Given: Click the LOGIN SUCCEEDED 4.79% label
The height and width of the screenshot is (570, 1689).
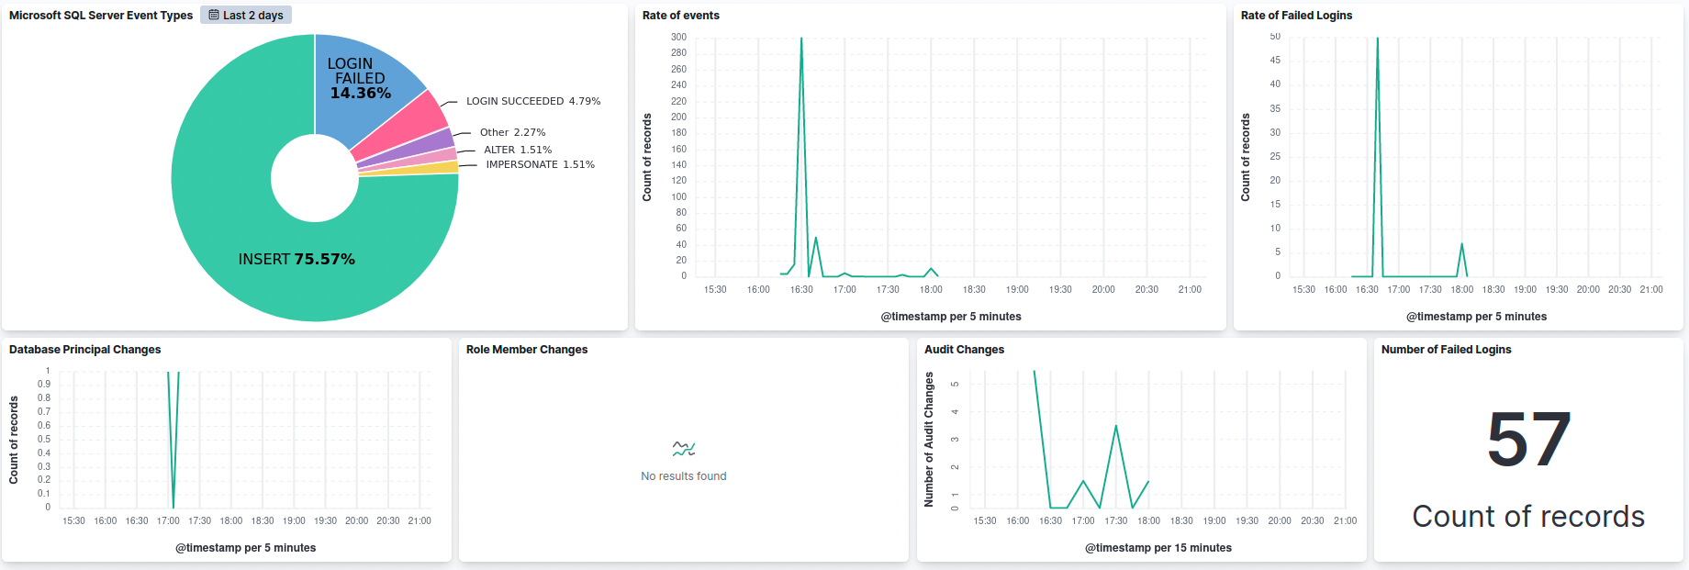Looking at the screenshot, I should pos(532,101).
